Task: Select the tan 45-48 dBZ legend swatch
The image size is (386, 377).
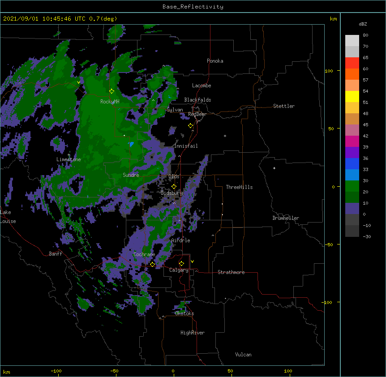Action: tap(352, 119)
